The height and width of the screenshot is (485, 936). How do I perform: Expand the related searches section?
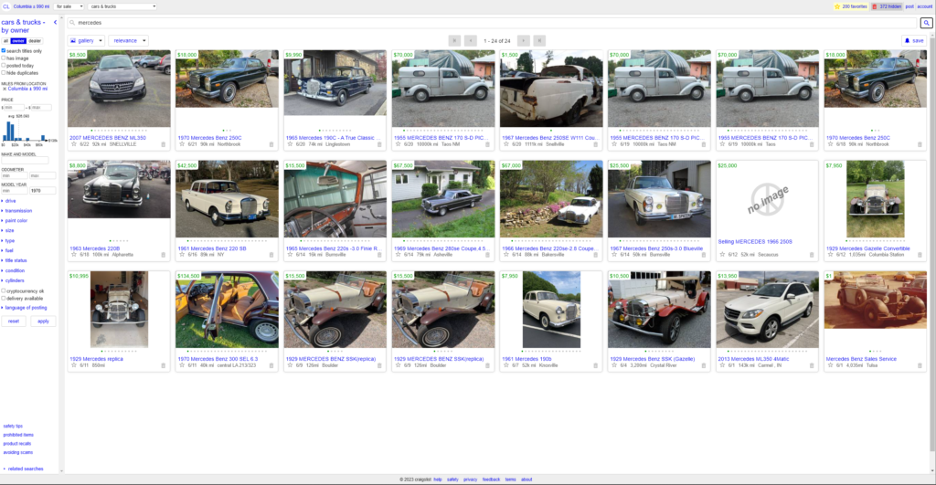pyautogui.click(x=25, y=469)
